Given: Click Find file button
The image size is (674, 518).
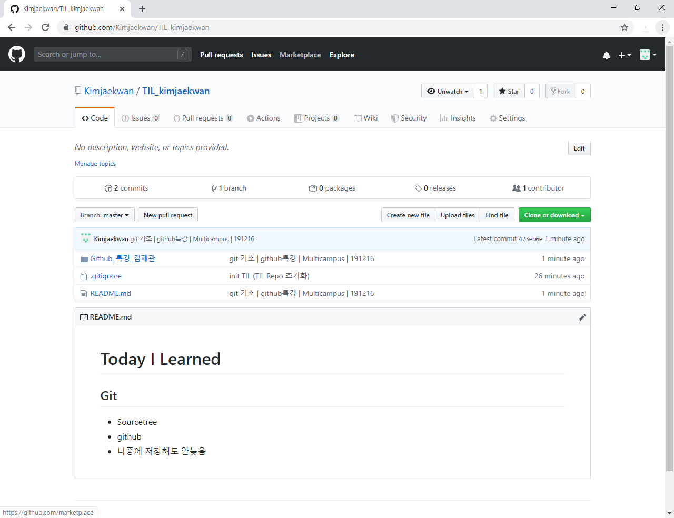Looking at the screenshot, I should coord(497,215).
